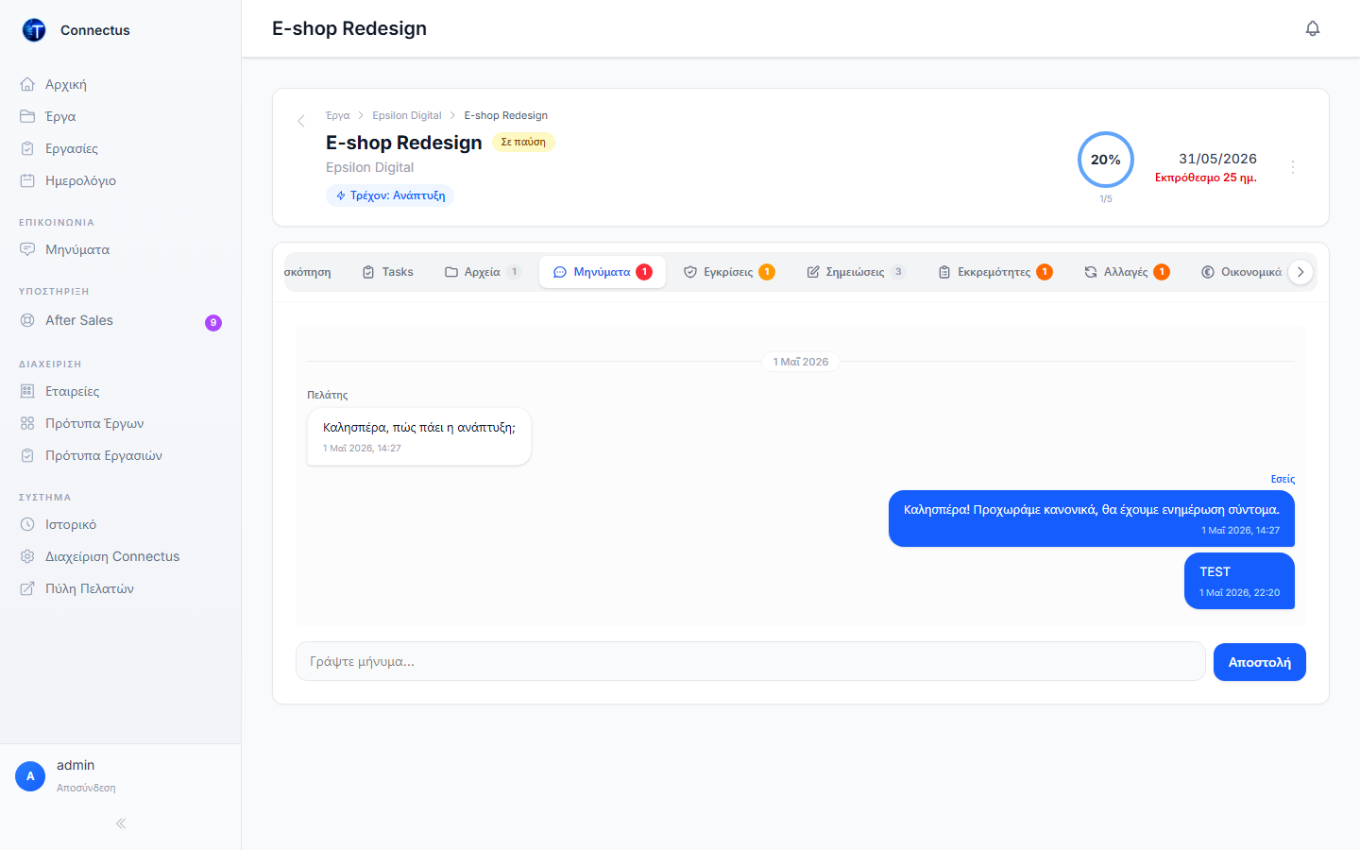The image size is (1360, 850).
Task: Click the admin avatar circle
Action: (30, 776)
